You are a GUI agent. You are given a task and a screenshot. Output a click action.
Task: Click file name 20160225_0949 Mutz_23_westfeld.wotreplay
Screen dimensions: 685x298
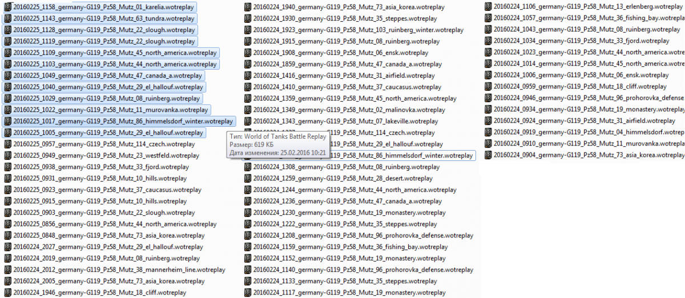106,156
